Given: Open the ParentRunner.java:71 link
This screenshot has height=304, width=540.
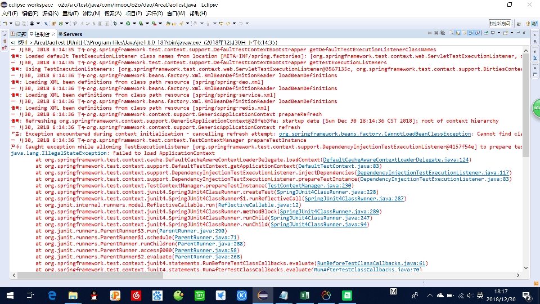Looking at the screenshot, I should [206, 238].
